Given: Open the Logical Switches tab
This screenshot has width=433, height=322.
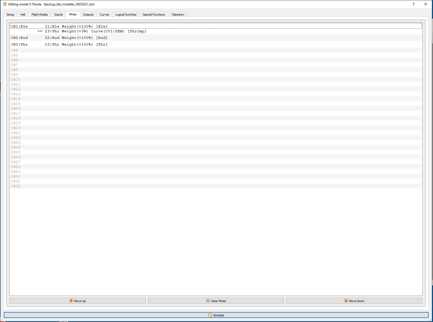Looking at the screenshot, I should 126,15.
